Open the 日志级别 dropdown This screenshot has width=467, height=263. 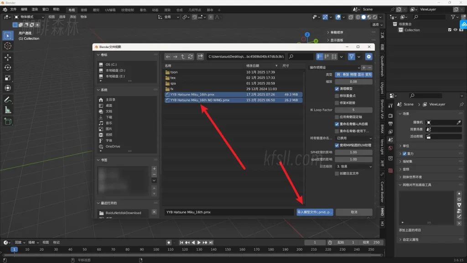pyautogui.click(x=353, y=166)
